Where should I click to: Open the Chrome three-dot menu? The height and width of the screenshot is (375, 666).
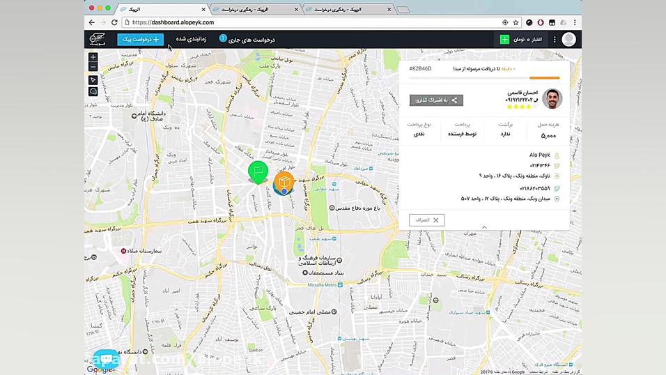tap(575, 22)
